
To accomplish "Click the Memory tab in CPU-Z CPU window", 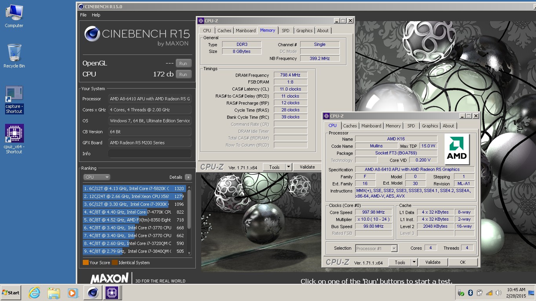I will coord(393,126).
